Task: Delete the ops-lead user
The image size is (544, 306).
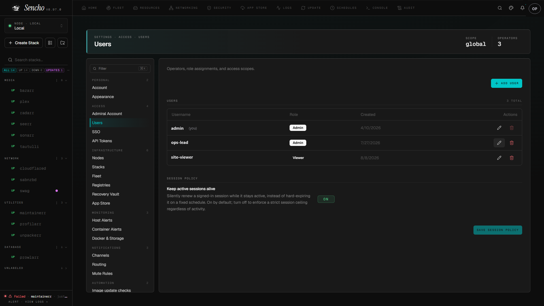Action: [512, 143]
